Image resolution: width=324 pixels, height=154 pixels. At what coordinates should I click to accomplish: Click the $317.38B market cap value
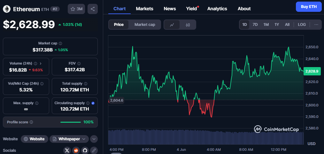42,50
